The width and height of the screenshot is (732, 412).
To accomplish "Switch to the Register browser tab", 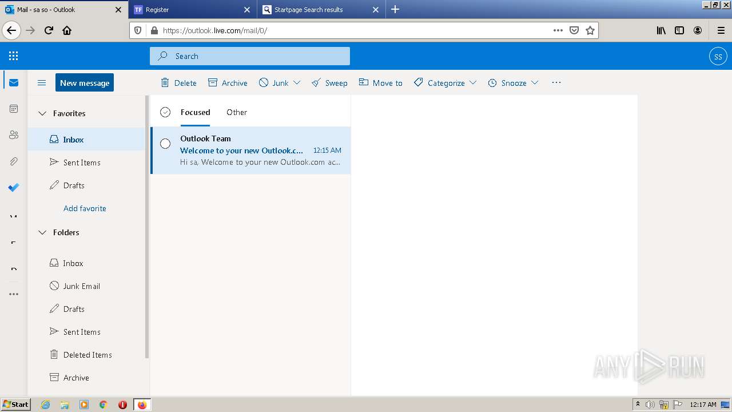I will [193, 10].
